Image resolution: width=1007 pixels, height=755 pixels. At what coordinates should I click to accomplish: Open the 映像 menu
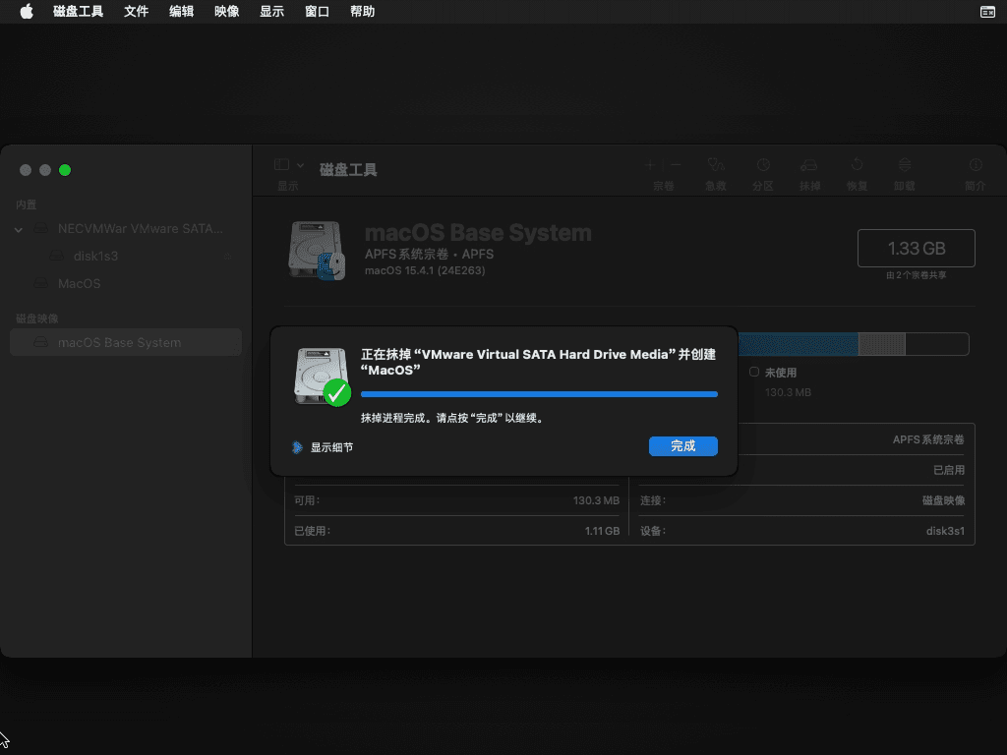(x=227, y=12)
